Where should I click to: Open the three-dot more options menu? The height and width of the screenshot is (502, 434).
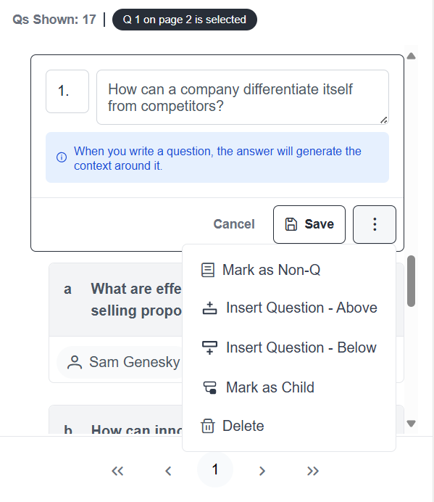point(375,224)
